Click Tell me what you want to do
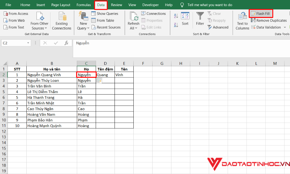 click(x=210, y=5)
